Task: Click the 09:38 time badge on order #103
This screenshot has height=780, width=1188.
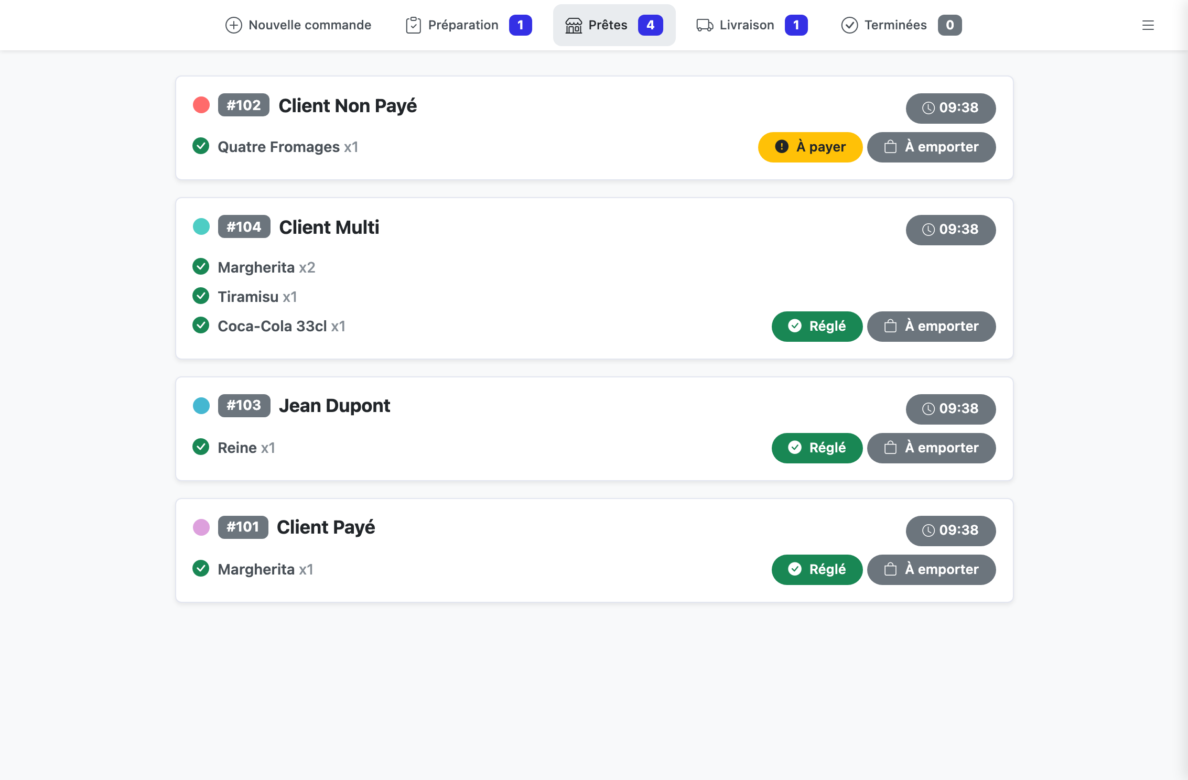Action: coord(951,409)
